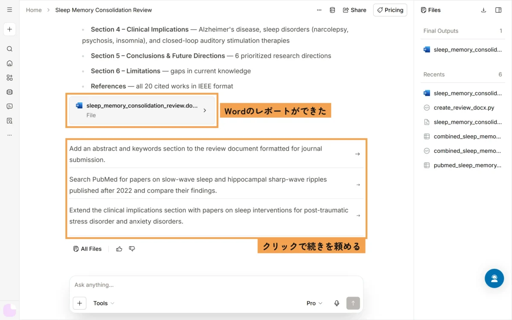The height and width of the screenshot is (320, 512).
Task: Open the Tools dropdown
Action: point(104,303)
